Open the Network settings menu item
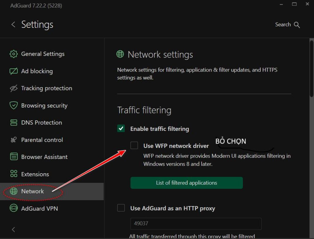The image size is (314, 239). click(x=33, y=191)
